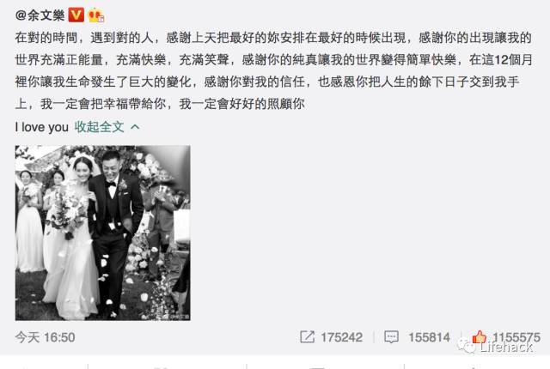
Task: Click the orange V verified badge
Action: point(76,15)
